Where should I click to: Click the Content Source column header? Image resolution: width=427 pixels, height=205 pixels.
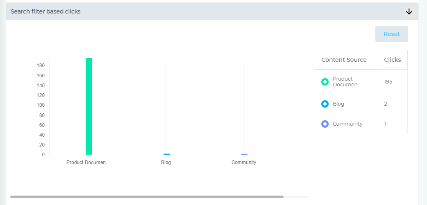(x=344, y=60)
